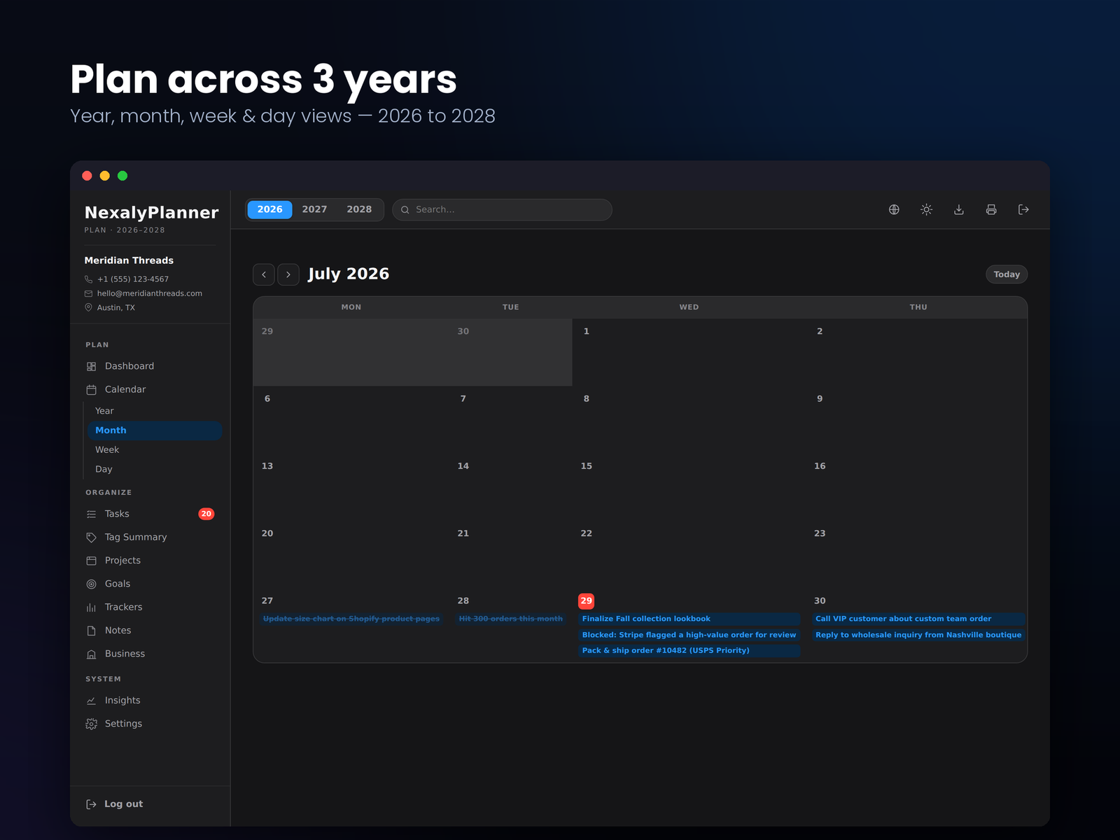This screenshot has height=840, width=1120.
Task: Toggle the sun theme icon
Action: [926, 209]
